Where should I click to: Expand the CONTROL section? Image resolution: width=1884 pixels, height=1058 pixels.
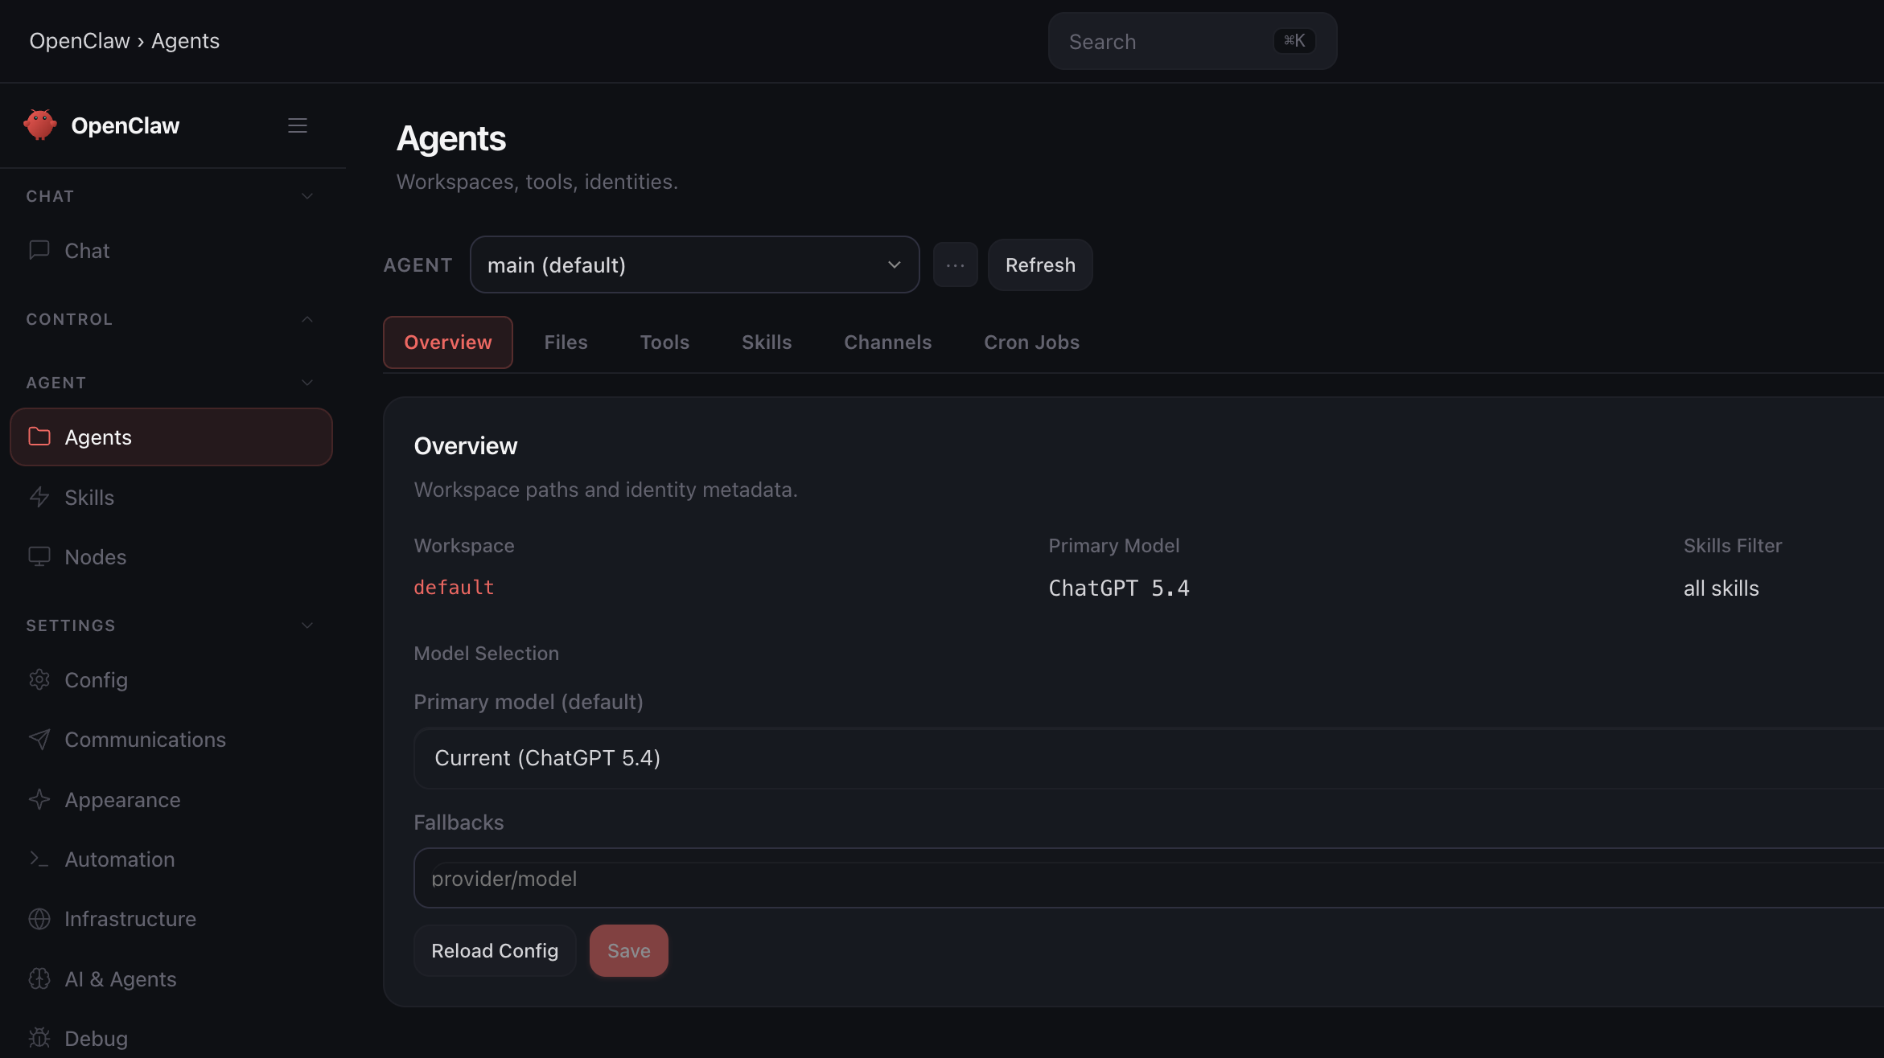tap(306, 318)
